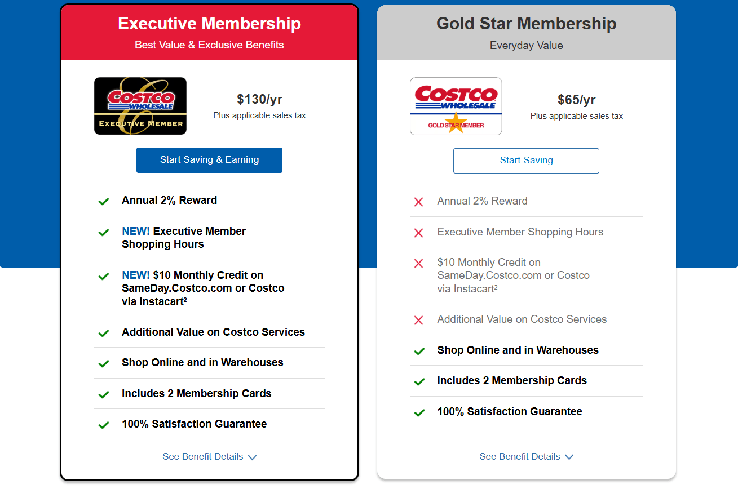The image size is (738, 489).
Task: Click Gold Star checkmark for Shop Online and in Warehouses
Action: (x=419, y=351)
